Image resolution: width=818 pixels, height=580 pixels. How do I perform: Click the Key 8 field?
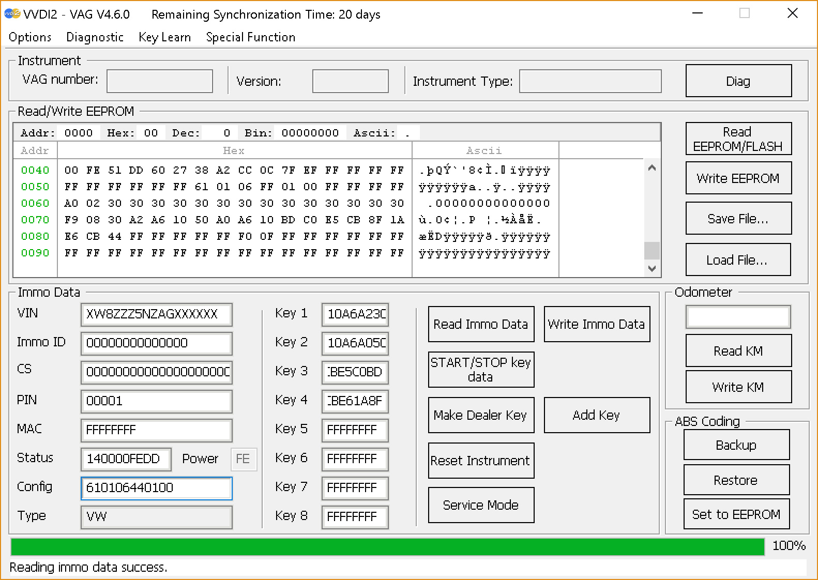pyautogui.click(x=355, y=517)
